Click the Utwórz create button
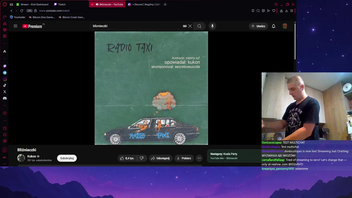 pos(258,26)
